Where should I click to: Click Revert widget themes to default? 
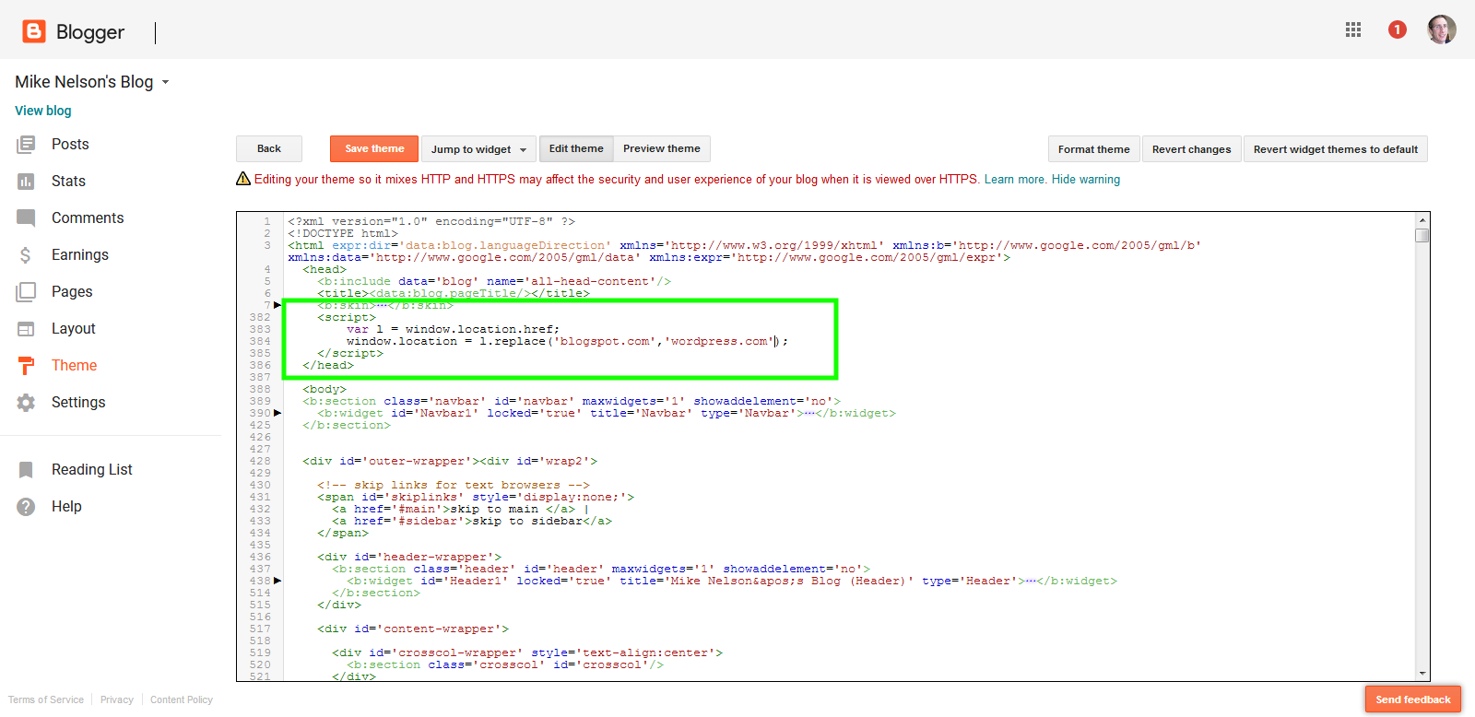1335,149
